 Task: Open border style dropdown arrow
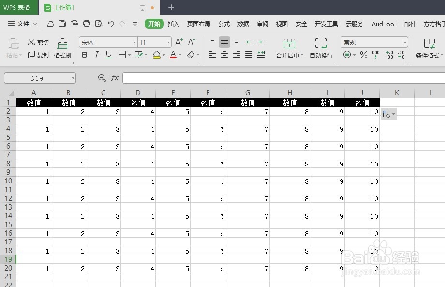pyautogui.click(x=129, y=55)
